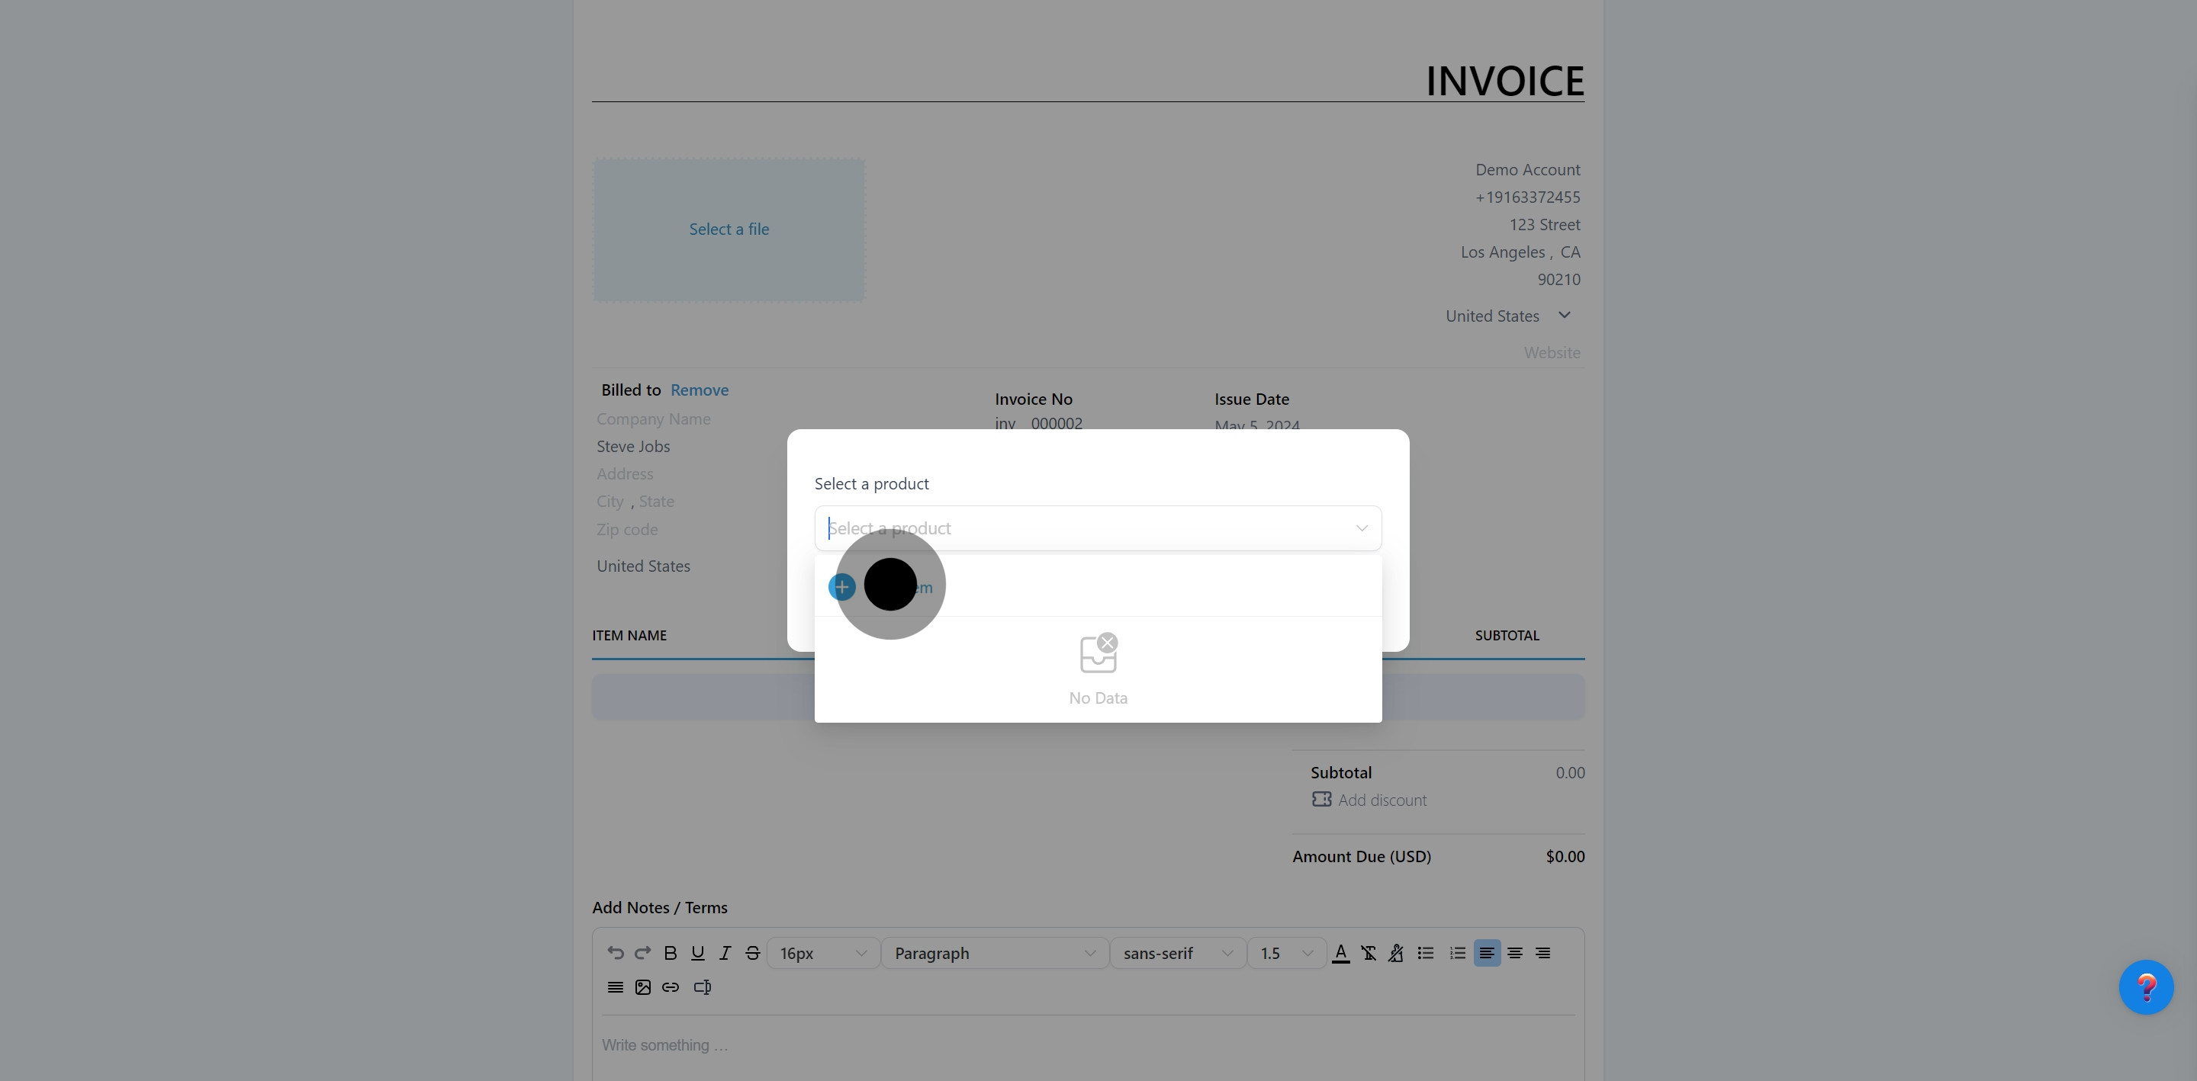This screenshot has height=1081, width=2197.
Task: Click the strikethrough icon
Action: point(752,953)
